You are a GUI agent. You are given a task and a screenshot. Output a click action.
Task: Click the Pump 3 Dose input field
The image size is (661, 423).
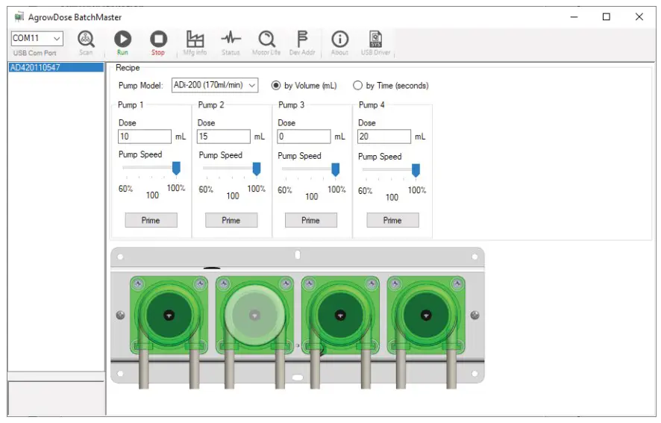click(304, 137)
